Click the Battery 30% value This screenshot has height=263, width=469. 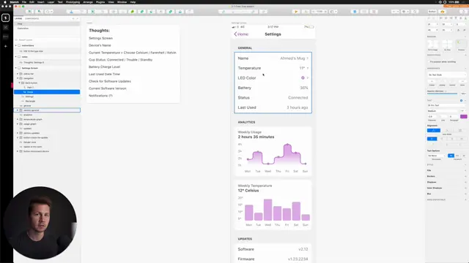click(x=304, y=88)
